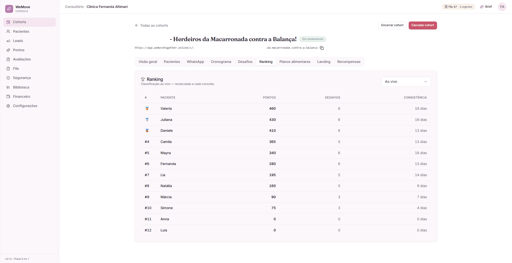
Task: Click Natália's 9 dias consistency
Action: (422, 186)
